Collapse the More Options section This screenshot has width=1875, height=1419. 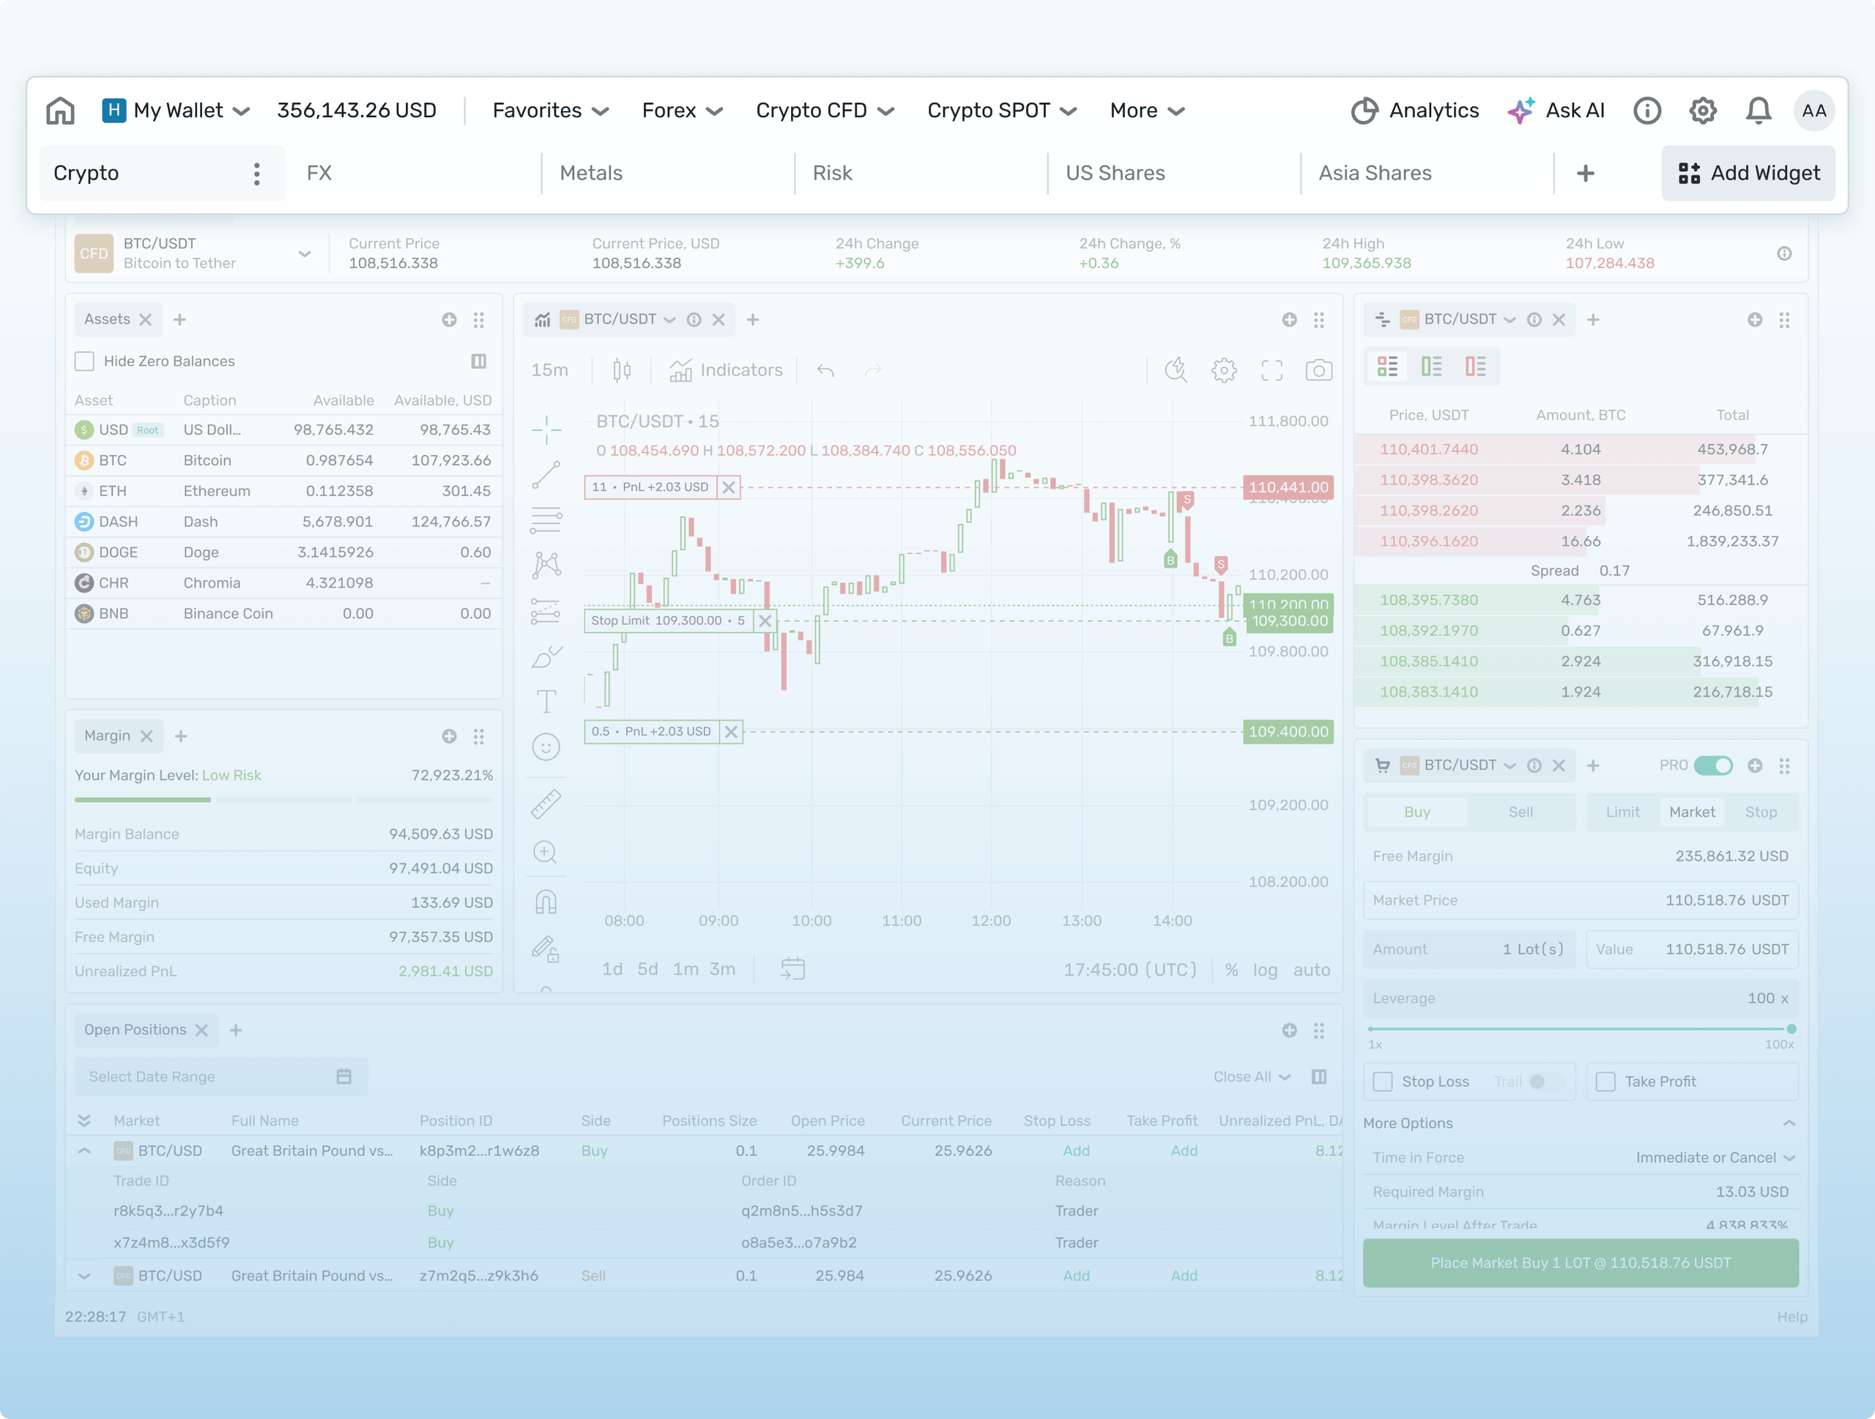coord(1789,1123)
